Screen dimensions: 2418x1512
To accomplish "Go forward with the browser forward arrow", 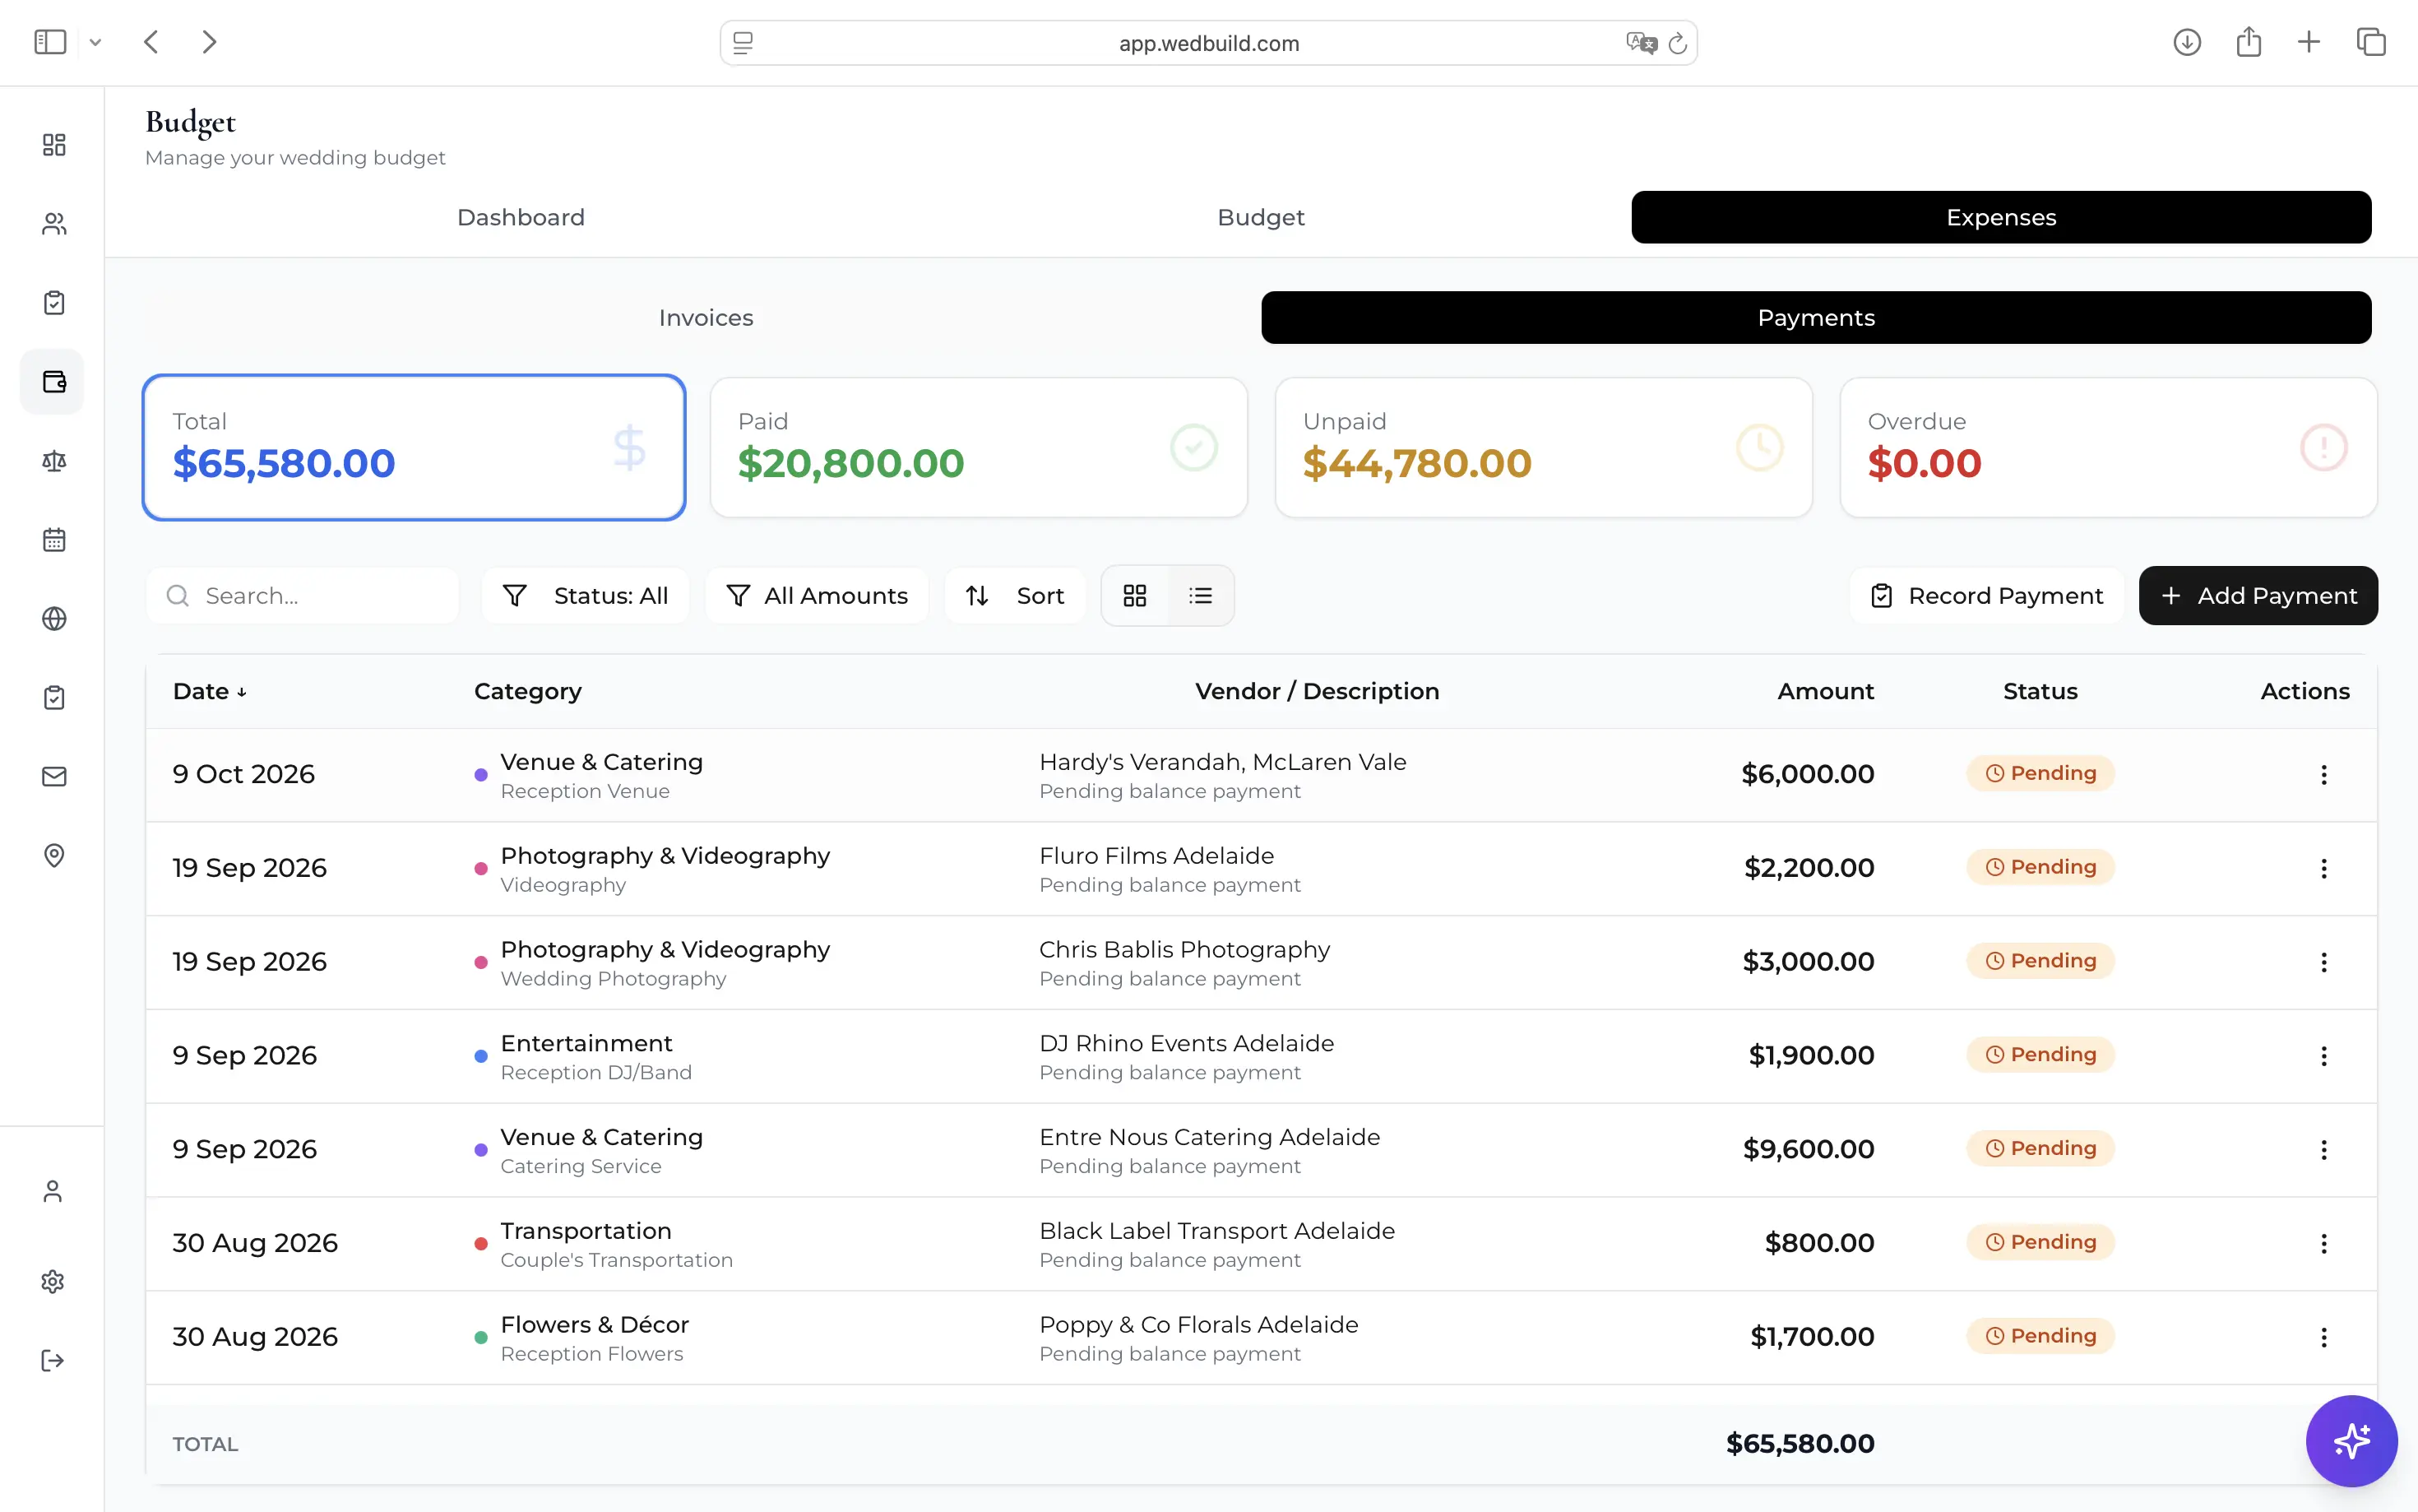I will (209, 42).
